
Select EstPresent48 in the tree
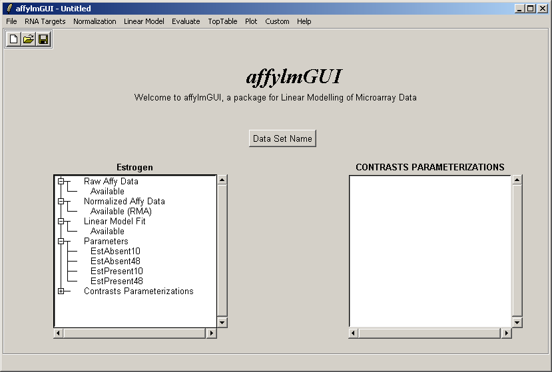[x=117, y=281]
